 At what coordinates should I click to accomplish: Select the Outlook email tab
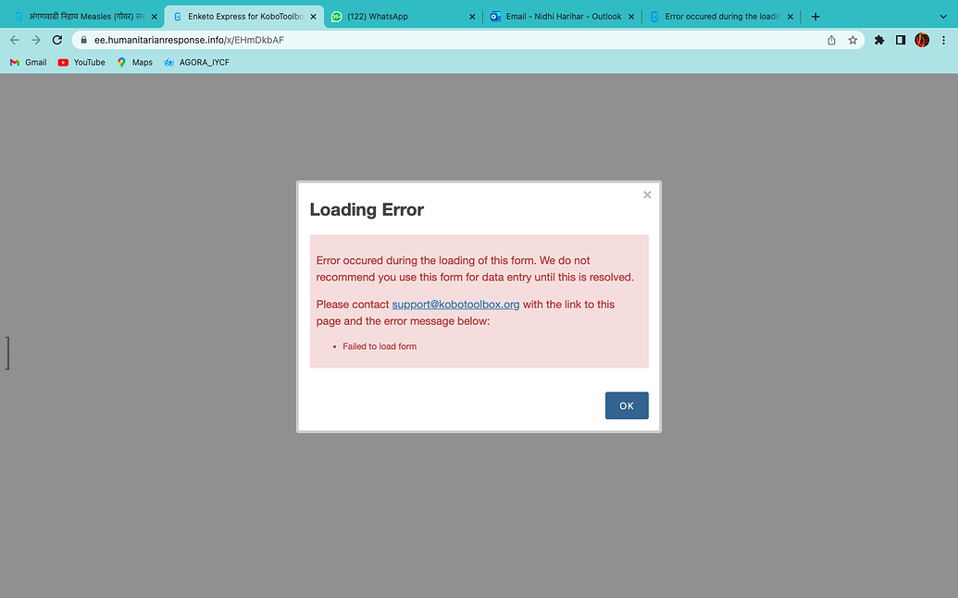point(555,16)
